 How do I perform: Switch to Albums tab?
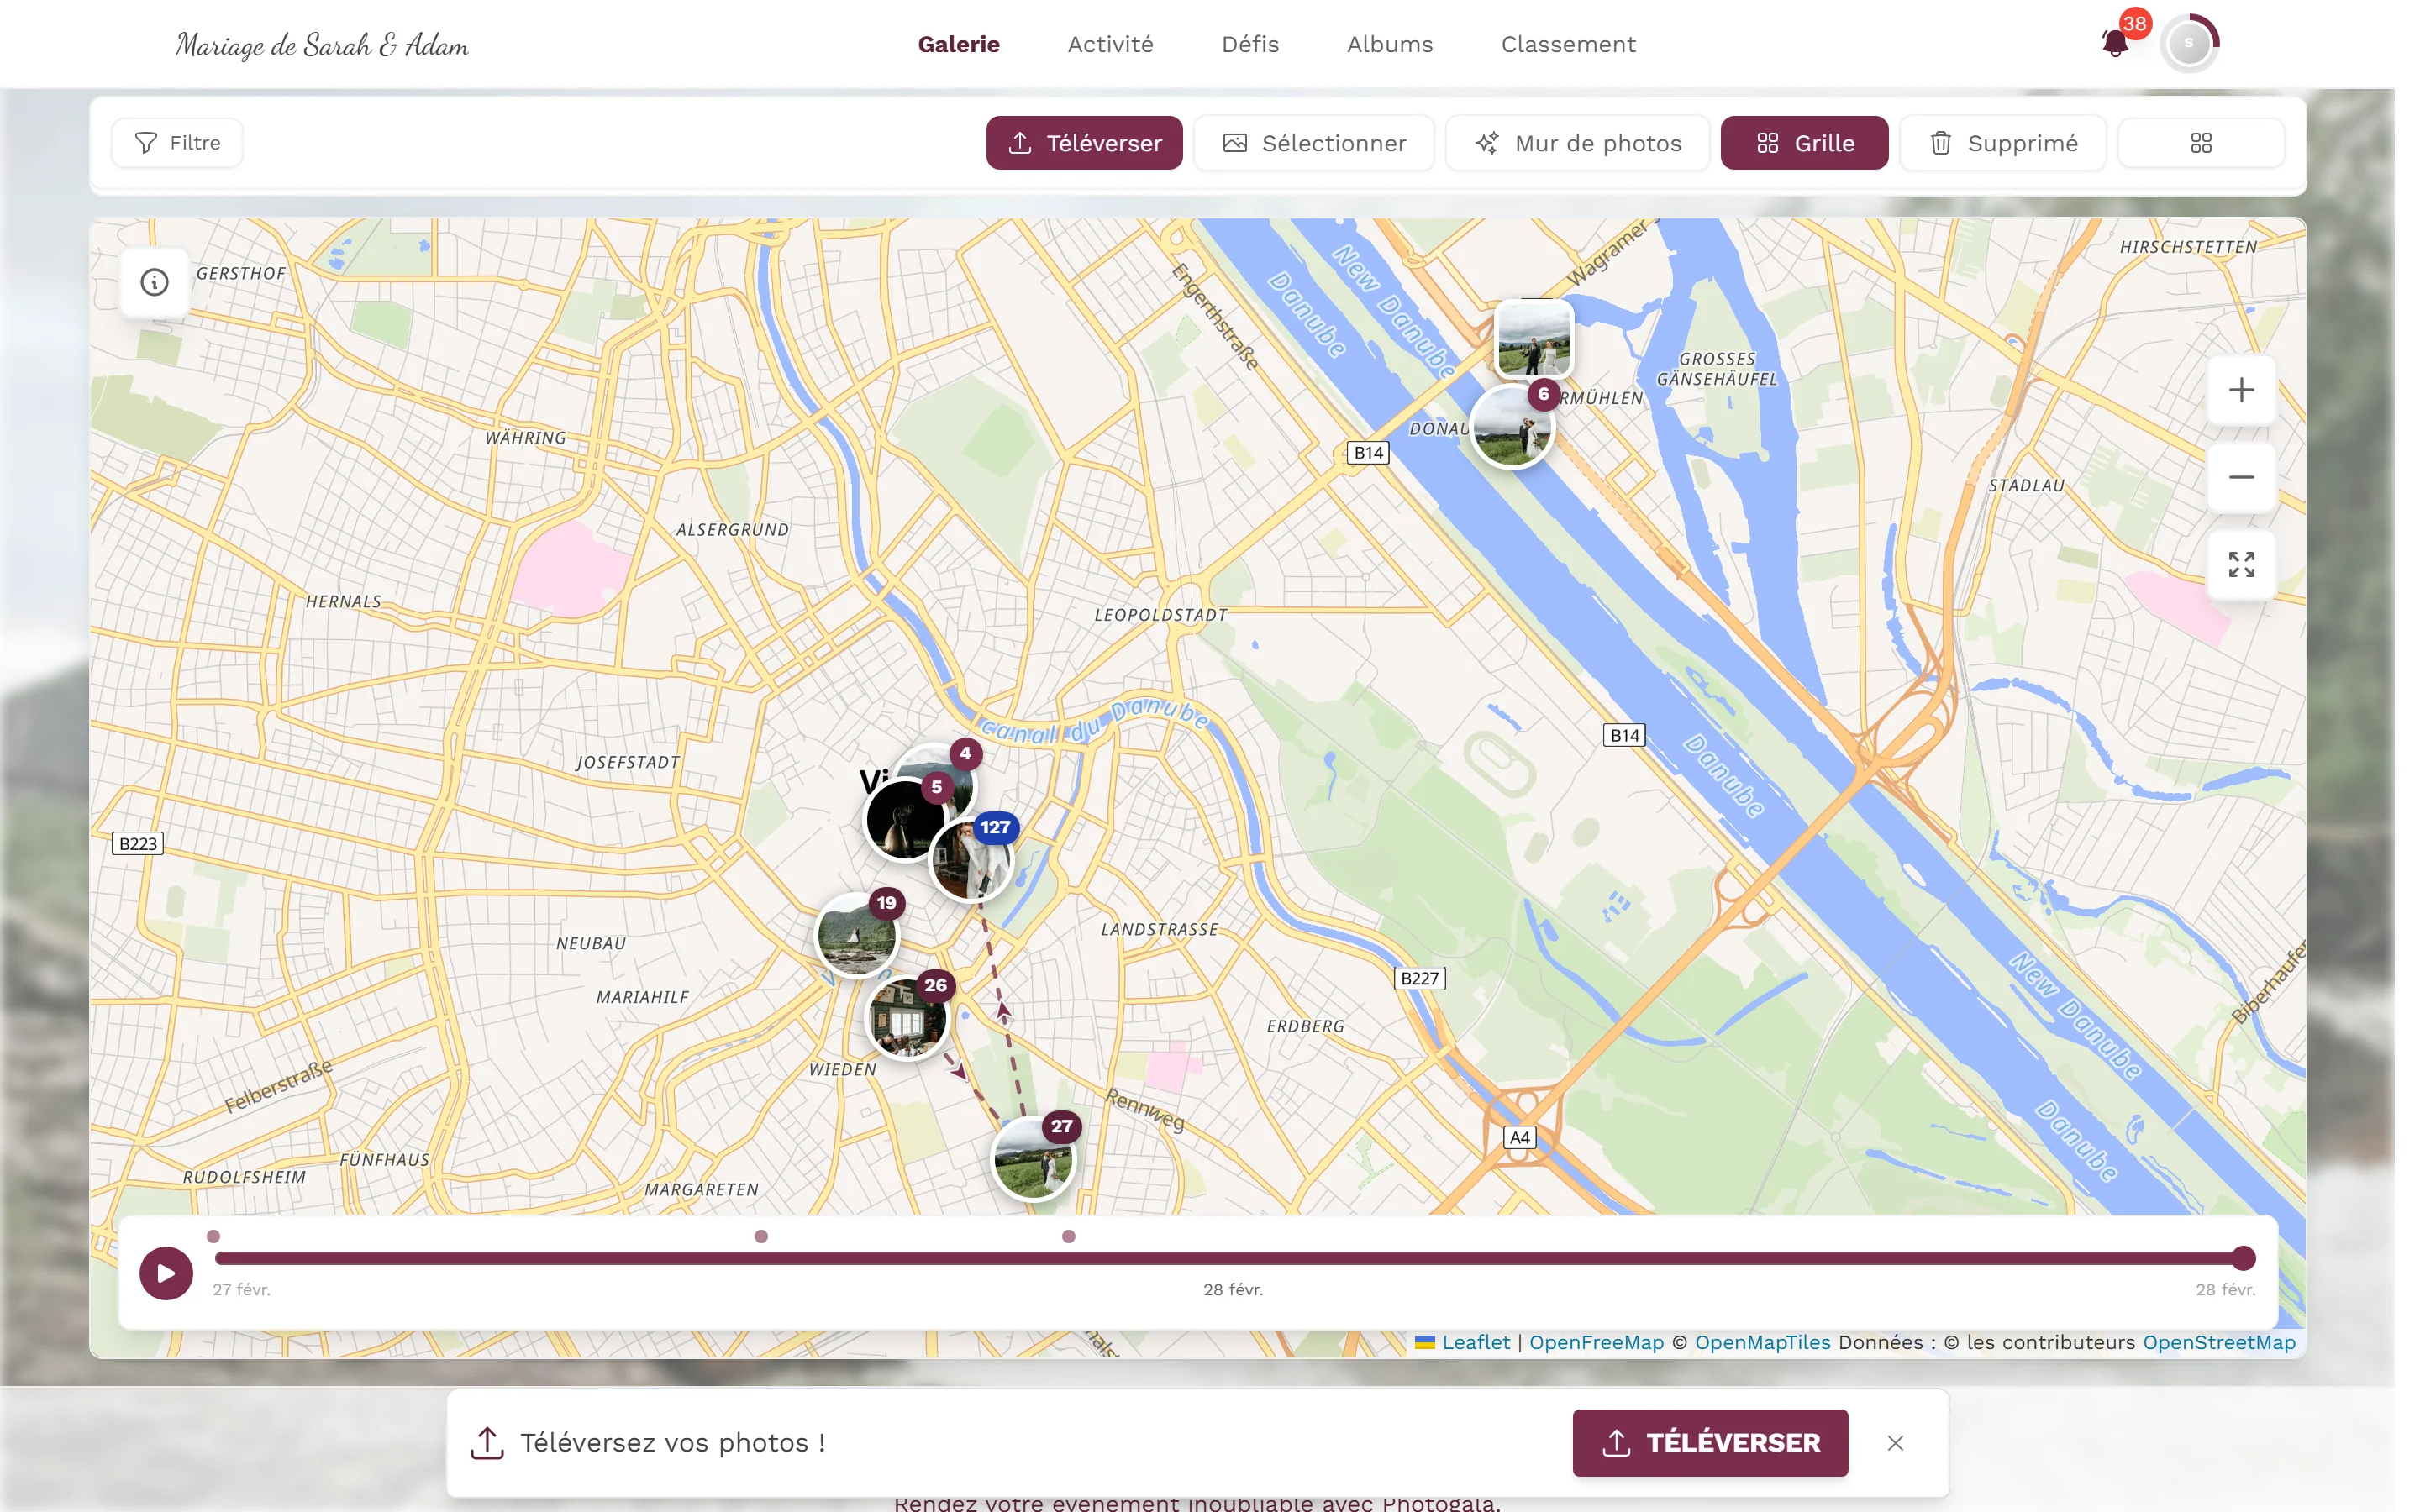[x=1389, y=44]
